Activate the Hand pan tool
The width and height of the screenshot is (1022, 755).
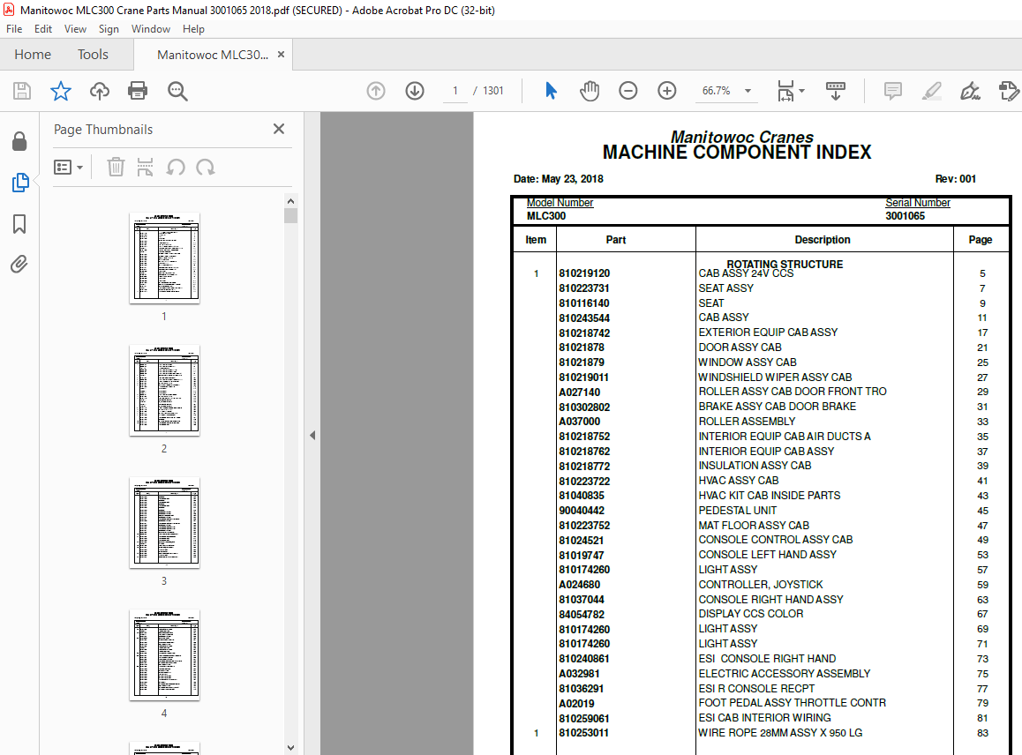(590, 91)
